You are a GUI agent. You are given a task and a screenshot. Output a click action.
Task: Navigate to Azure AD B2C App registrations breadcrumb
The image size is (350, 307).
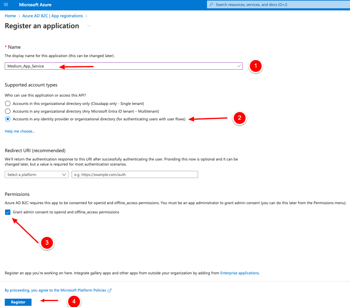[x=53, y=16]
